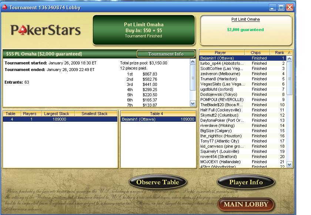The image size is (311, 215).
Task: Click the Entrants: 63 text
Action: point(17,82)
